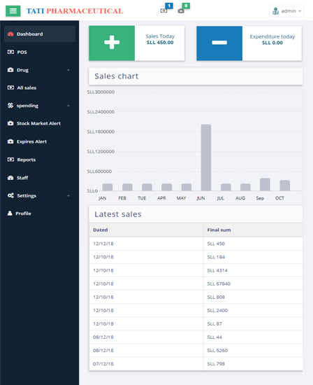Open the cash notification icon with badge 1
The image size is (313, 385).
(x=163, y=10)
